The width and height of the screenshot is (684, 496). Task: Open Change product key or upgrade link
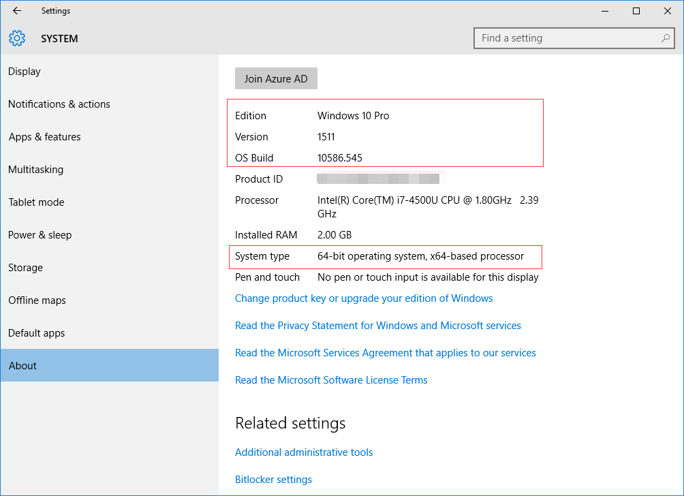tap(364, 298)
